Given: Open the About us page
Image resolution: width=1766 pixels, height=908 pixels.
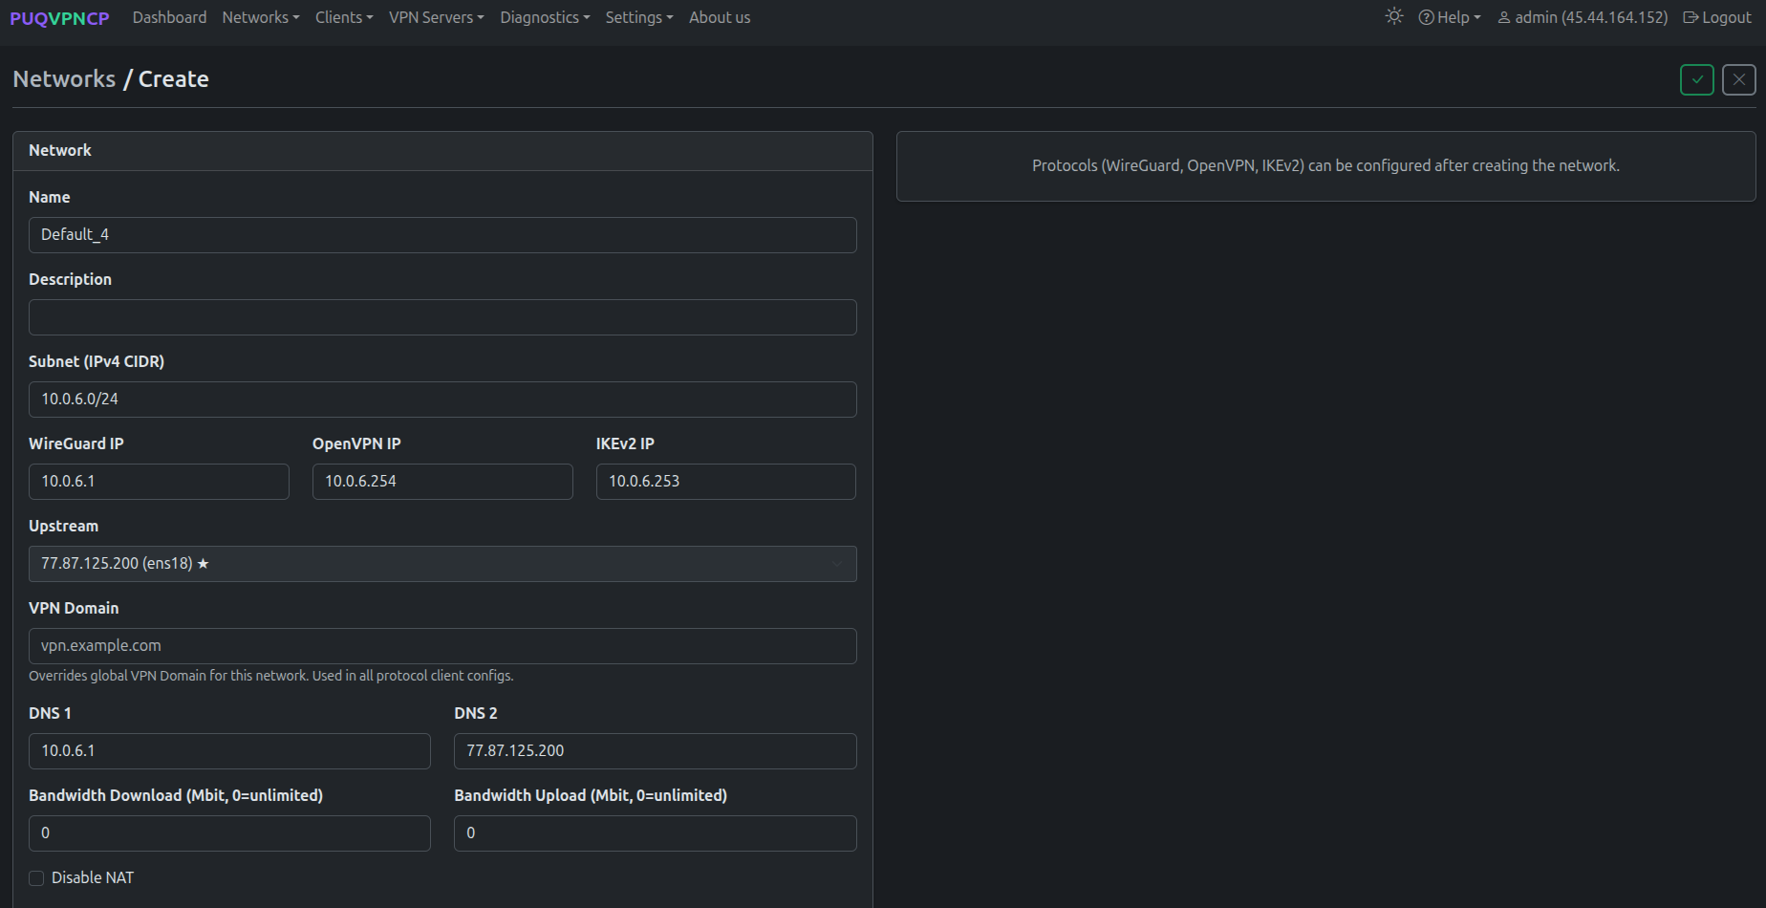Looking at the screenshot, I should point(719,17).
